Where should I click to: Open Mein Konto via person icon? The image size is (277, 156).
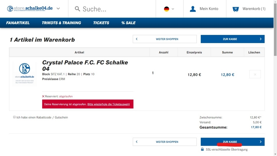193,9
